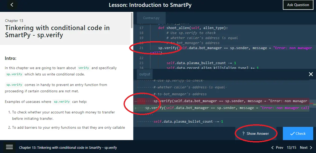Click the red removed diff line
316x153 pixels.
(x=221, y=101)
